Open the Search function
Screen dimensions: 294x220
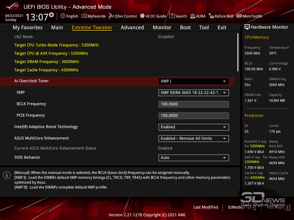pyautogui.click(x=178, y=16)
